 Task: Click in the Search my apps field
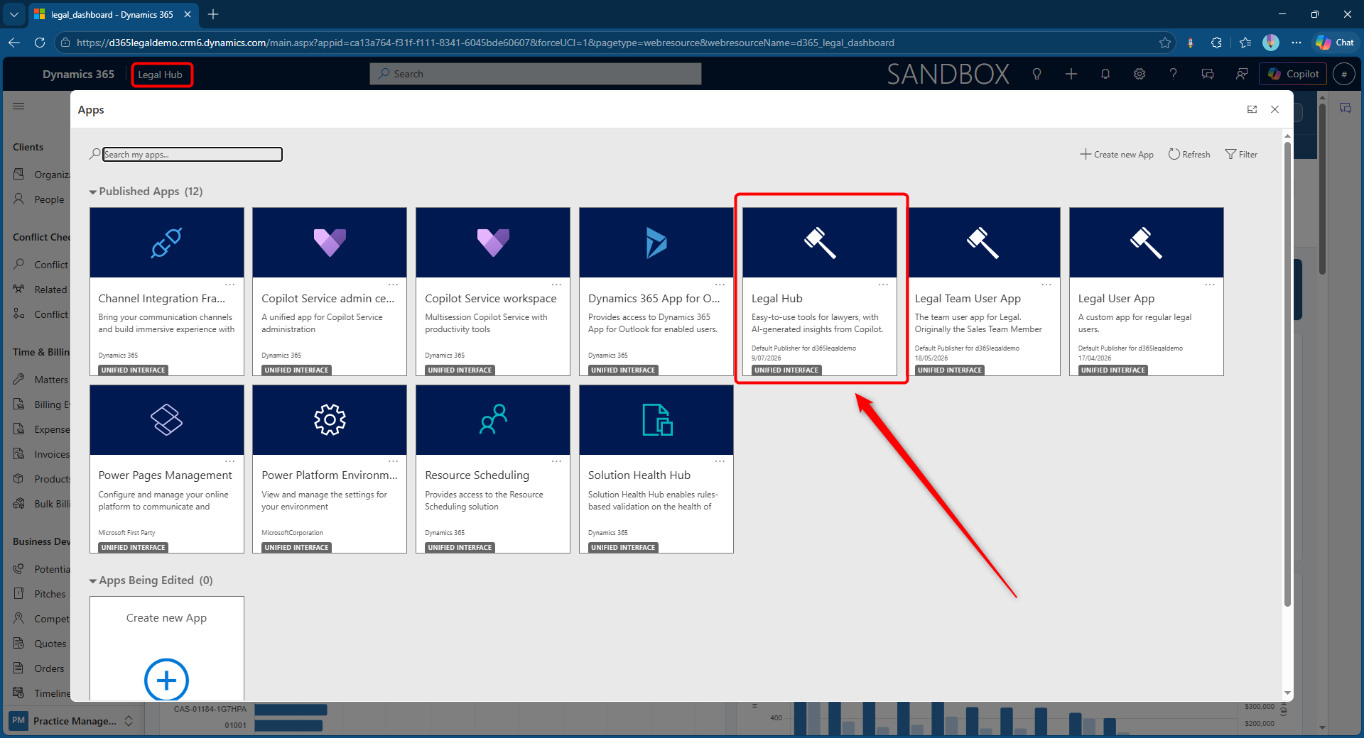tap(193, 154)
